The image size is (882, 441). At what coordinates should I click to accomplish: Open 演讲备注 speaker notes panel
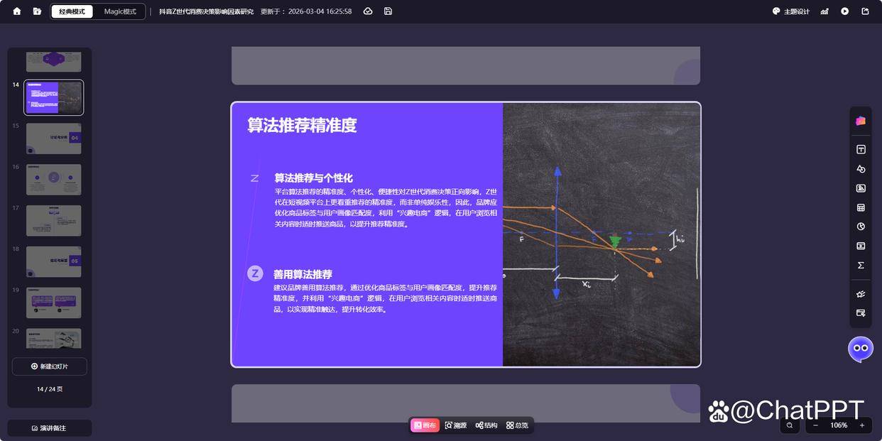tap(50, 428)
